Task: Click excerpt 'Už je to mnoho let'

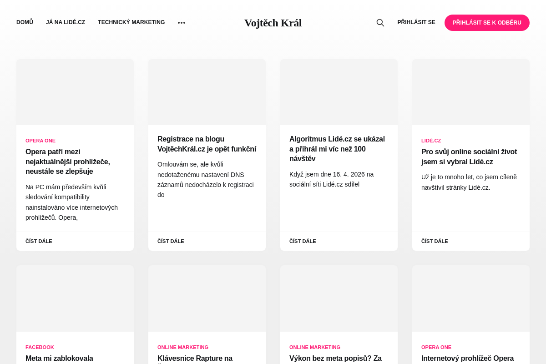Action: [x=448, y=177]
